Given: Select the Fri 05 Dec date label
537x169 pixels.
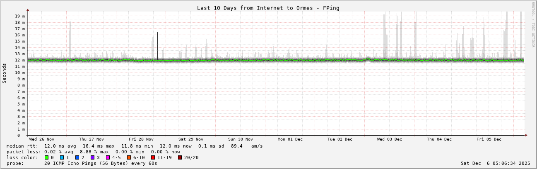Looking at the screenshot, I should pyautogui.click(x=489, y=139).
